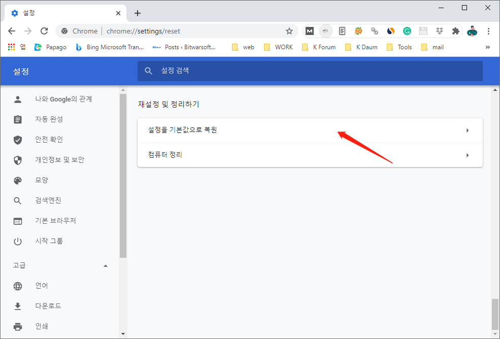
Task: Select the 설정 browser tab
Action: 65,13
